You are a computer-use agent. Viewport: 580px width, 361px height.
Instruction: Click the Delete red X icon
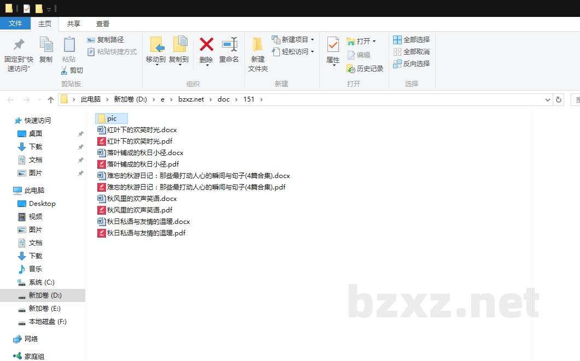(x=206, y=45)
